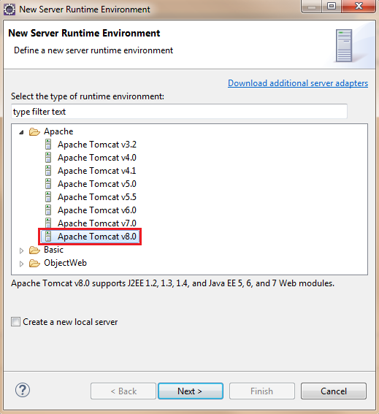Click the server icon beside Apache Tomcat v7.0

point(48,223)
